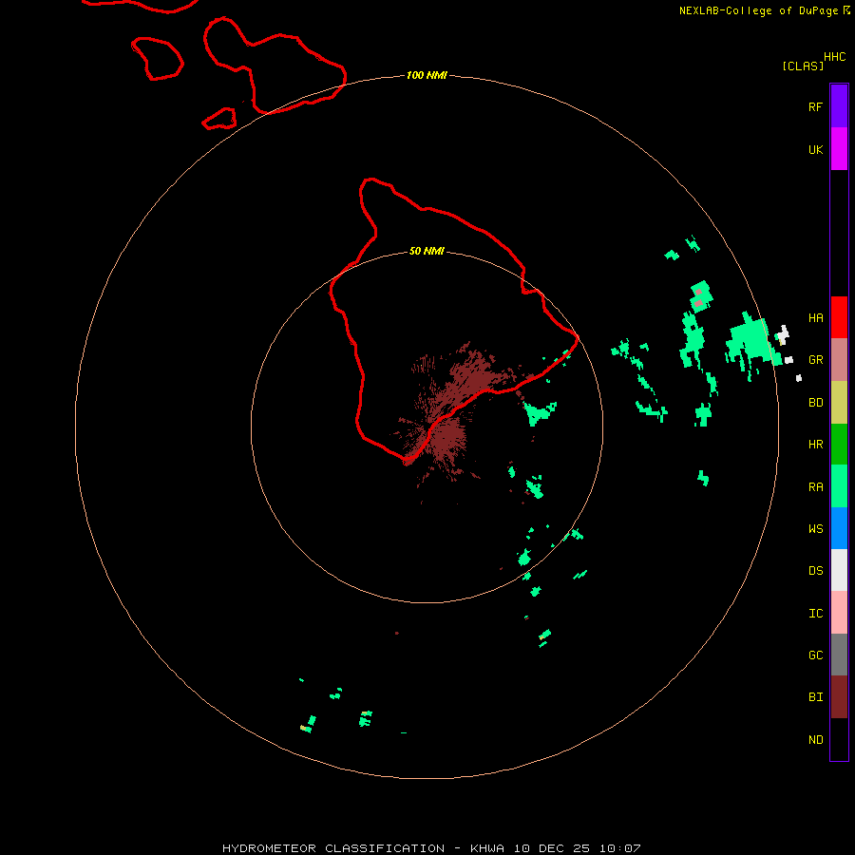Click the BI legend label

[x=815, y=697]
